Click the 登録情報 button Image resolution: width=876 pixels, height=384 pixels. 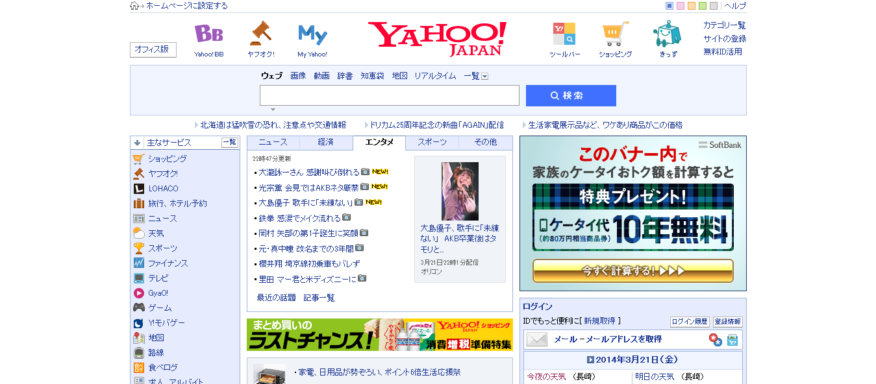[728, 322]
